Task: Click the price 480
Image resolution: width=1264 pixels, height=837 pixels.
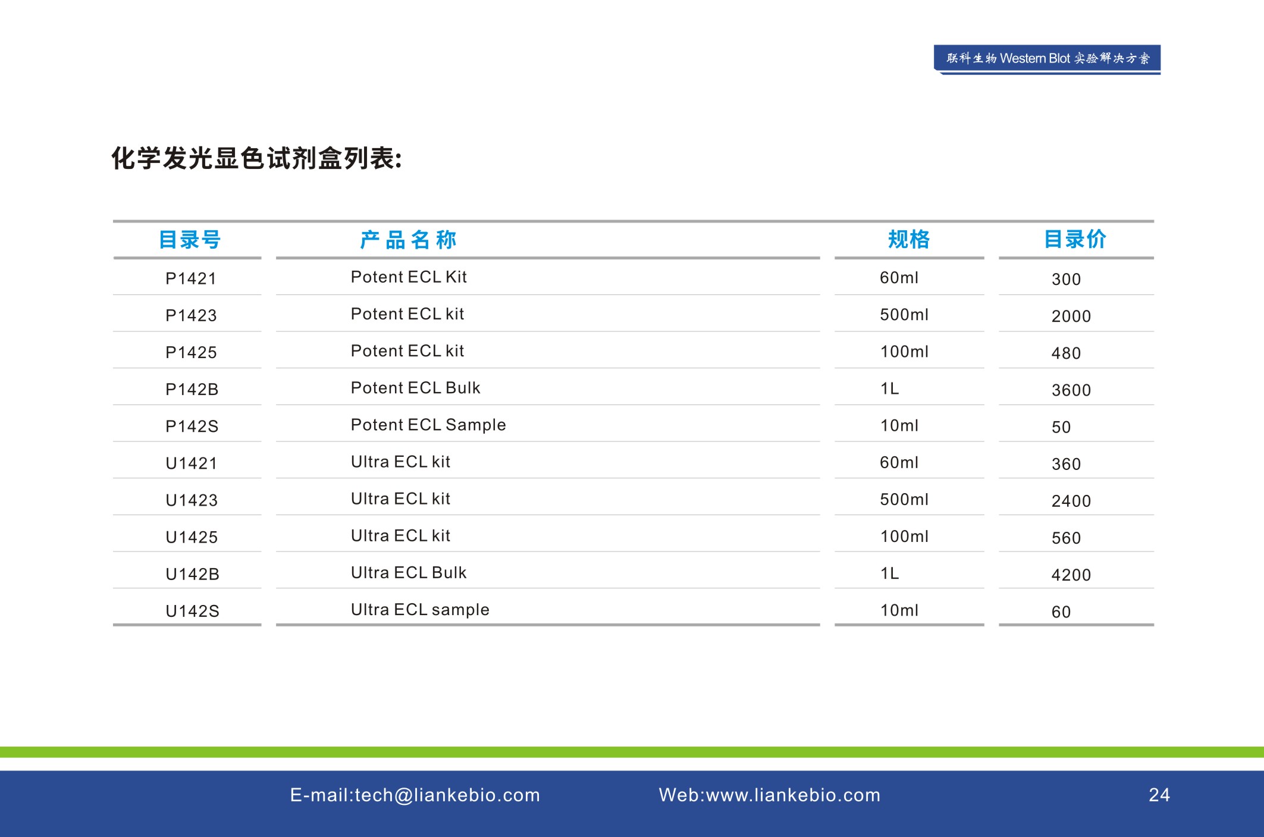Action: pos(1066,353)
